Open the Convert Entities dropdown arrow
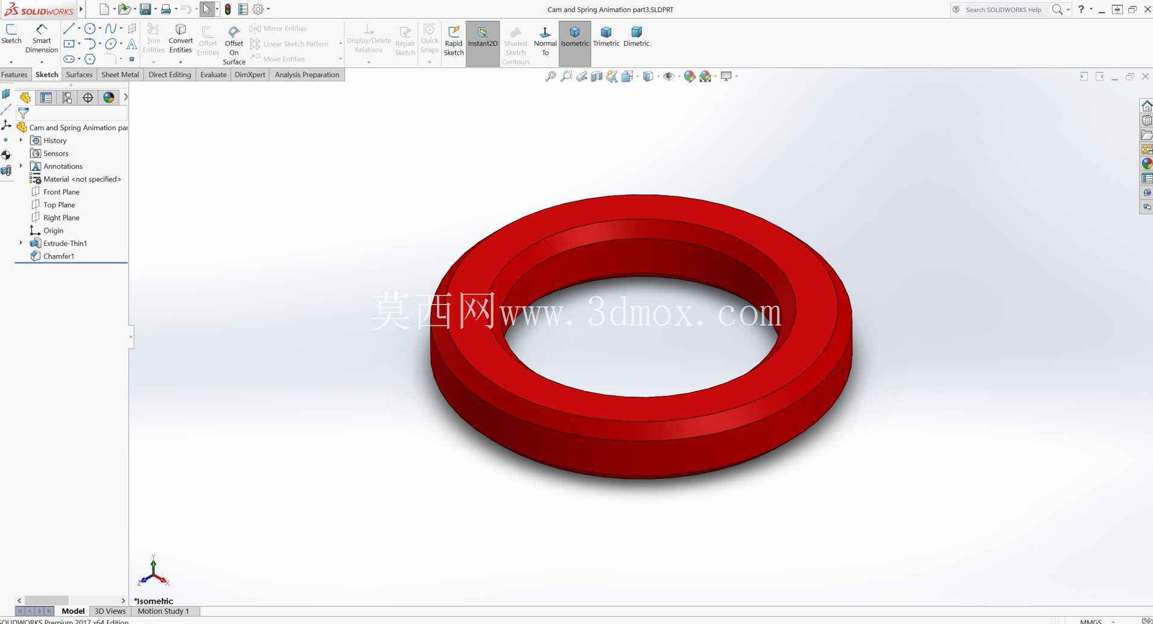This screenshot has width=1153, height=624. (x=180, y=62)
